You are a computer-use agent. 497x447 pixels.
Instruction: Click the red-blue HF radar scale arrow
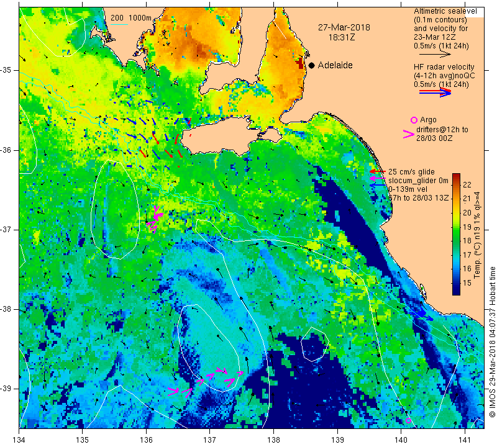pos(435,93)
